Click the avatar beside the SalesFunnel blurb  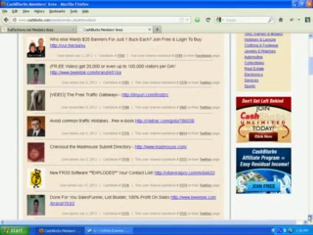[36, 205]
